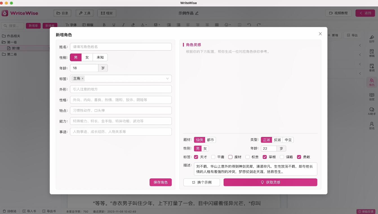Open the 修稿 revision tool icon
This screenshot has height=214, width=378.
tap(372, 53)
